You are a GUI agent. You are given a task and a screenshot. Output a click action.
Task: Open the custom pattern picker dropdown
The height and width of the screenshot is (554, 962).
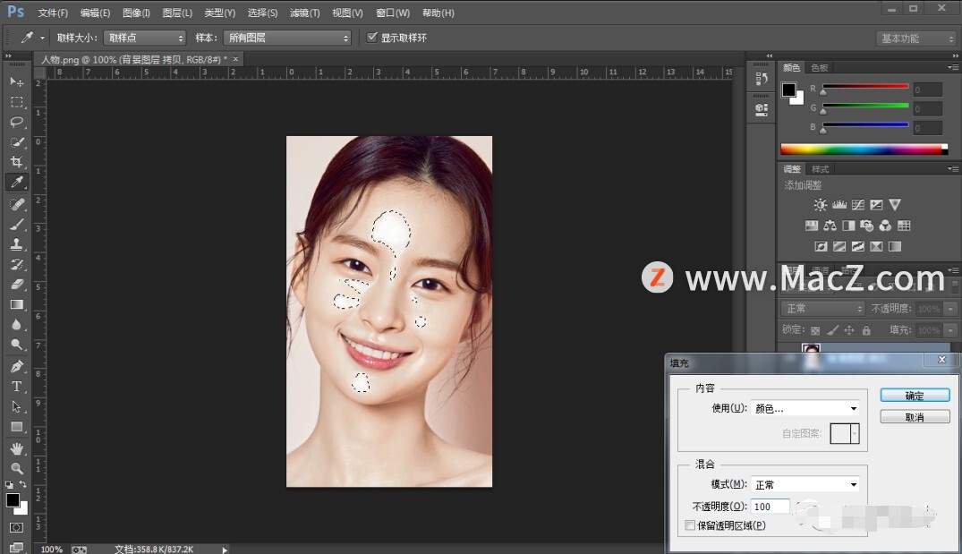[x=855, y=434]
